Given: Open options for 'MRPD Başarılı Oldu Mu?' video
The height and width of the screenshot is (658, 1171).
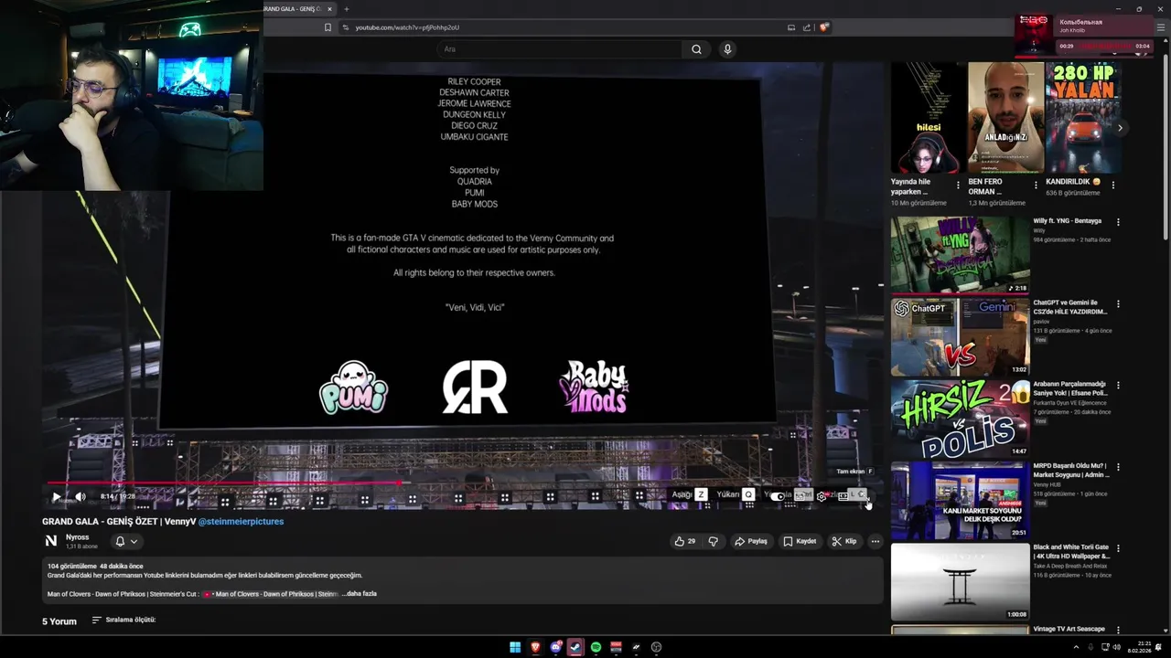Looking at the screenshot, I should click(1118, 467).
